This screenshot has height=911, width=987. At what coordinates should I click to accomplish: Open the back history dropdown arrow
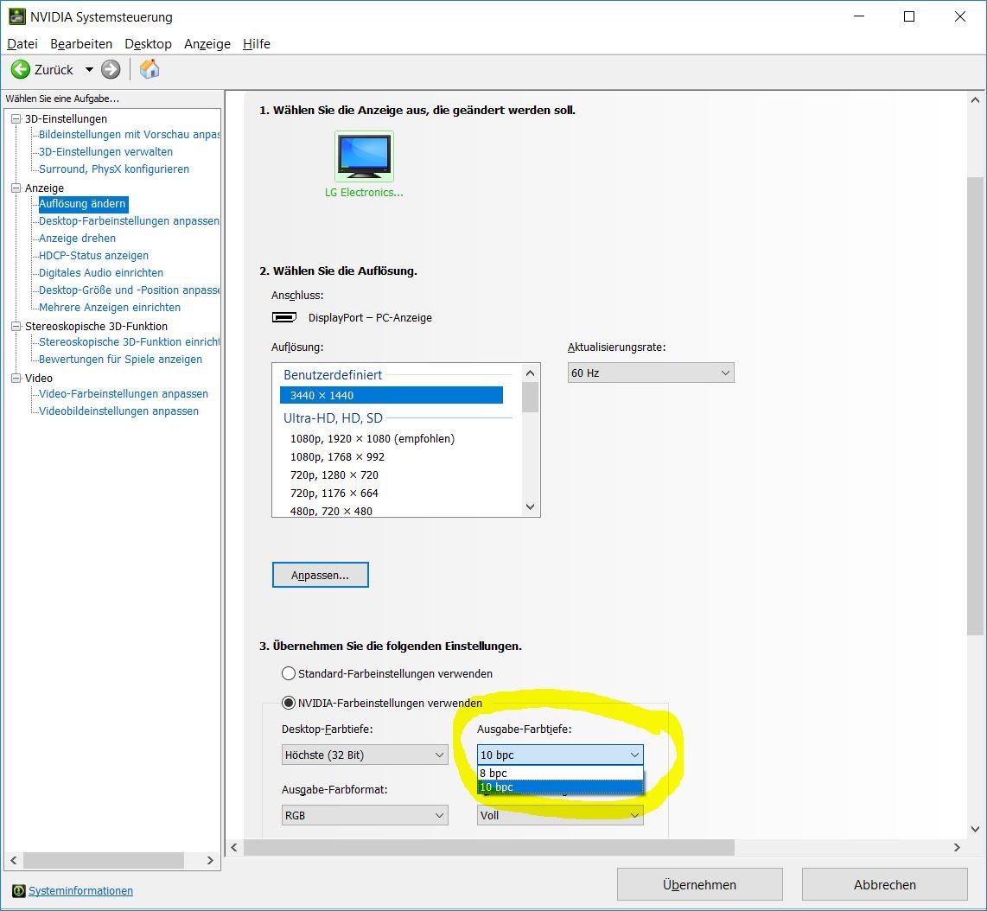pyautogui.click(x=89, y=69)
